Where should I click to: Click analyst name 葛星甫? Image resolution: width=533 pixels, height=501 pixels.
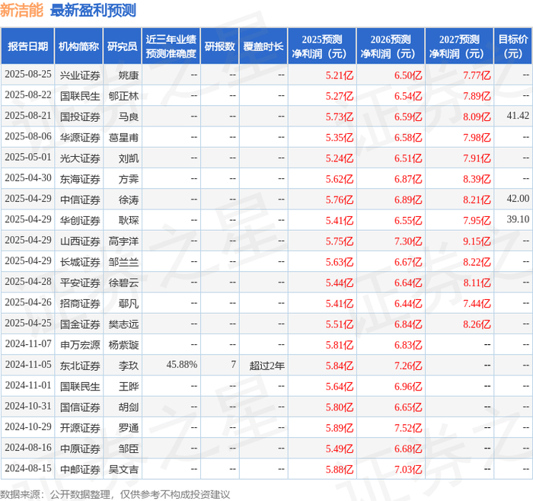pyautogui.click(x=123, y=137)
